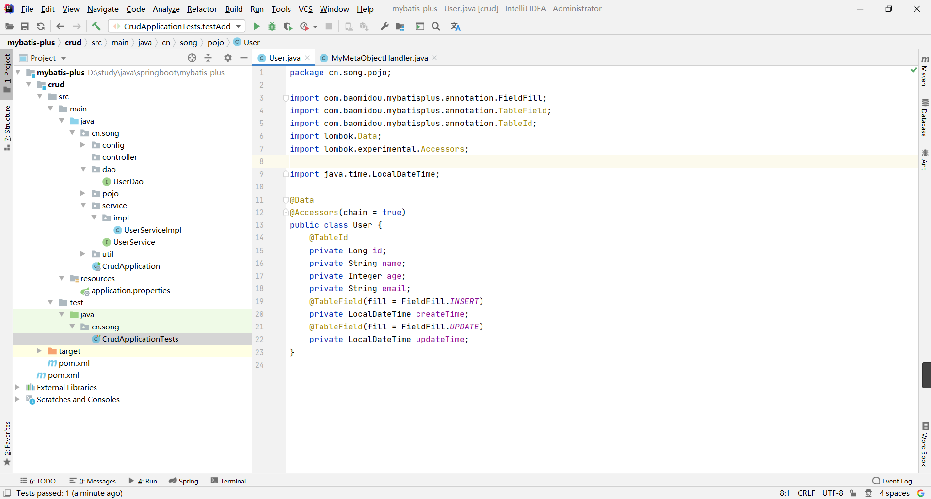
Task: Open Settings via the wrench icon
Action: pyautogui.click(x=385, y=26)
